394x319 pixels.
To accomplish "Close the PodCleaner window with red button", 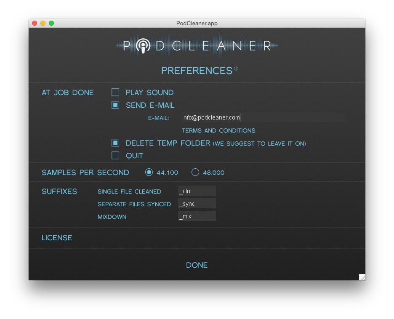I will (35, 23).
